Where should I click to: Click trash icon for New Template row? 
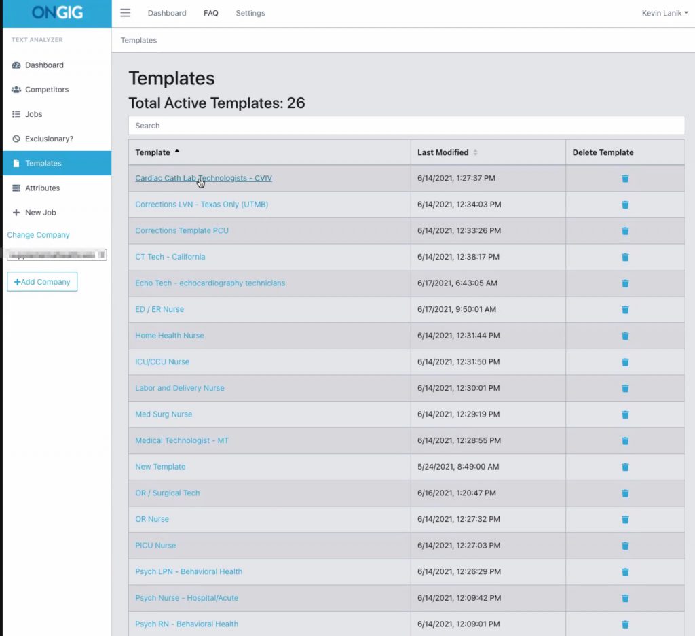coord(625,466)
